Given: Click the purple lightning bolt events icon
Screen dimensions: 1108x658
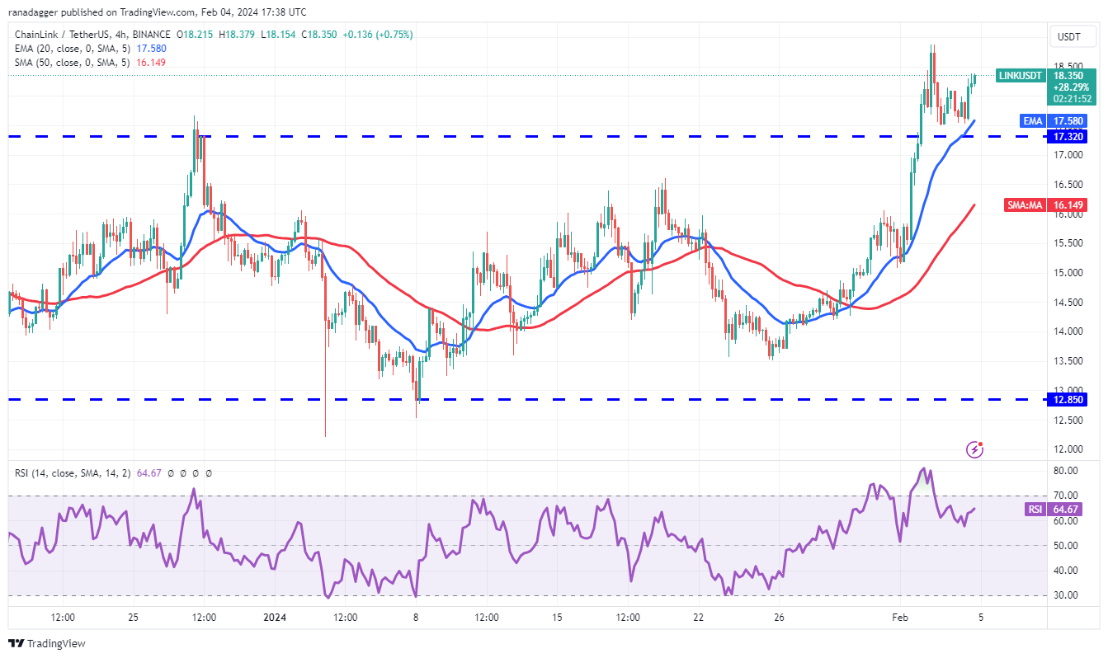Looking at the screenshot, I should pyautogui.click(x=975, y=449).
